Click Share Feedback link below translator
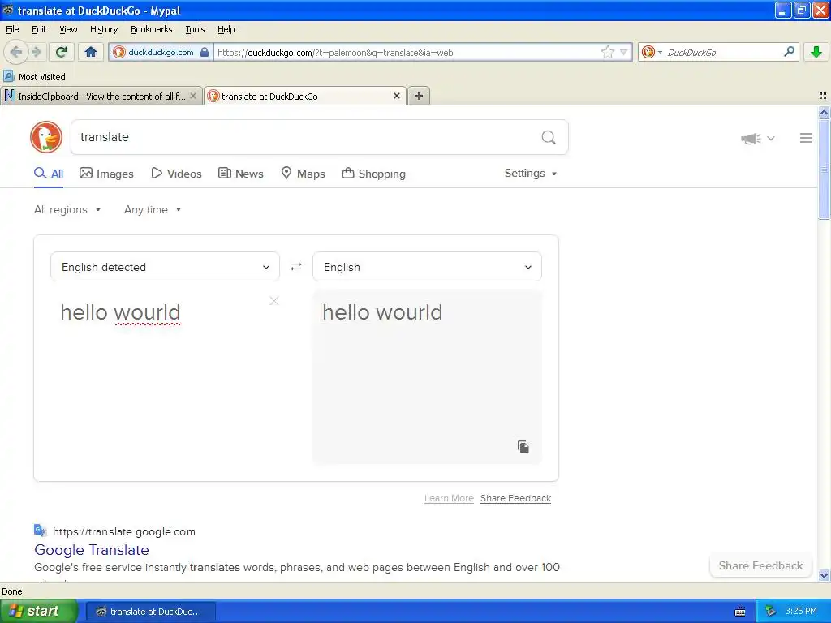This screenshot has height=623, width=831. (515, 498)
